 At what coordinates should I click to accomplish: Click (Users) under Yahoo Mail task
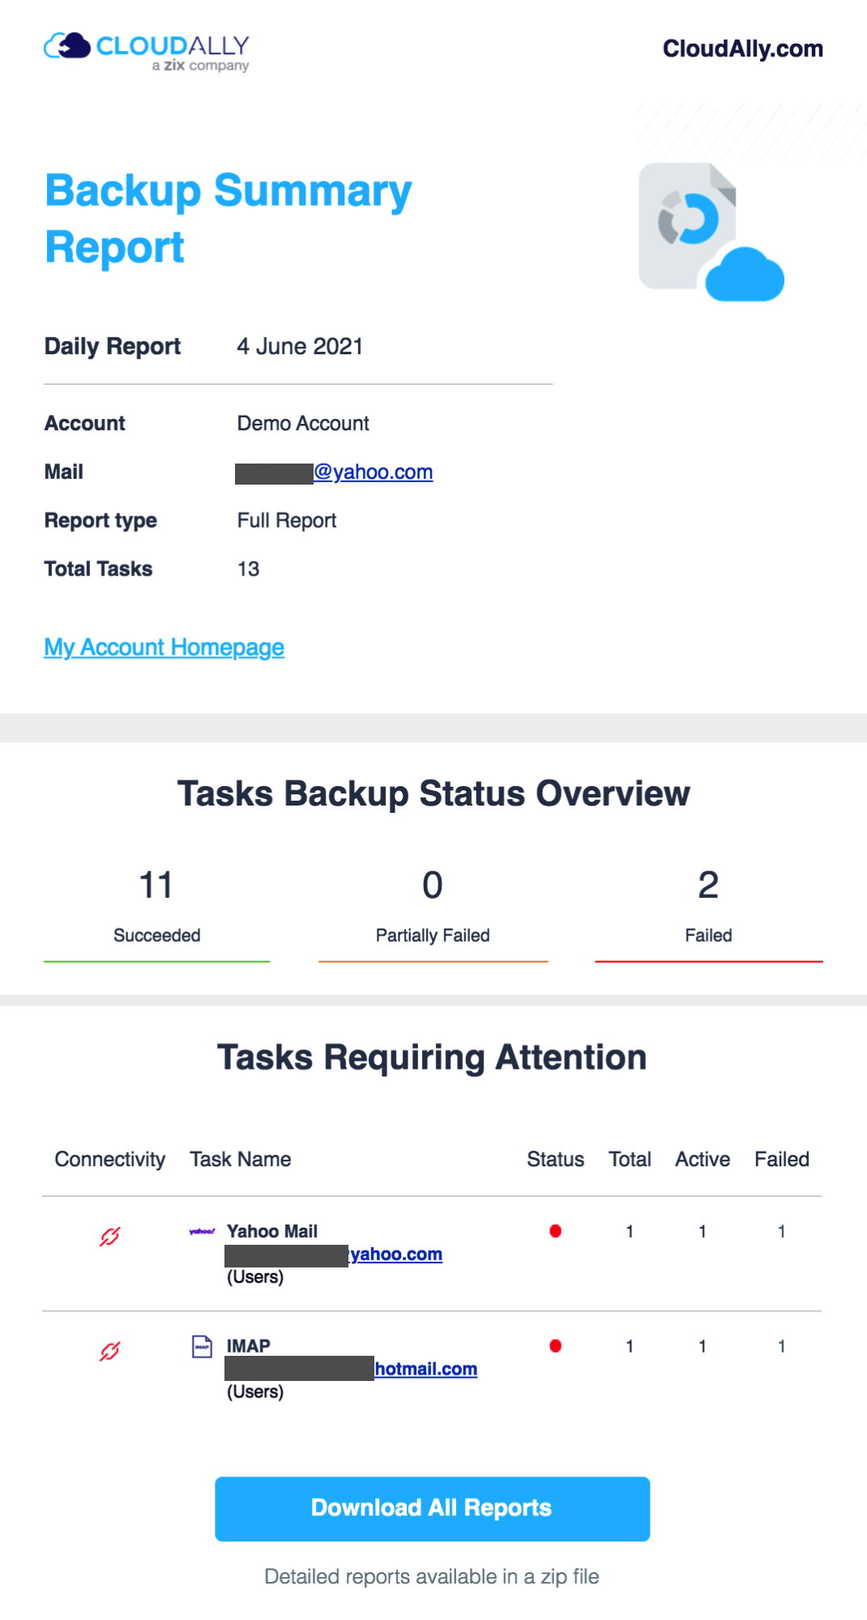[255, 1277]
